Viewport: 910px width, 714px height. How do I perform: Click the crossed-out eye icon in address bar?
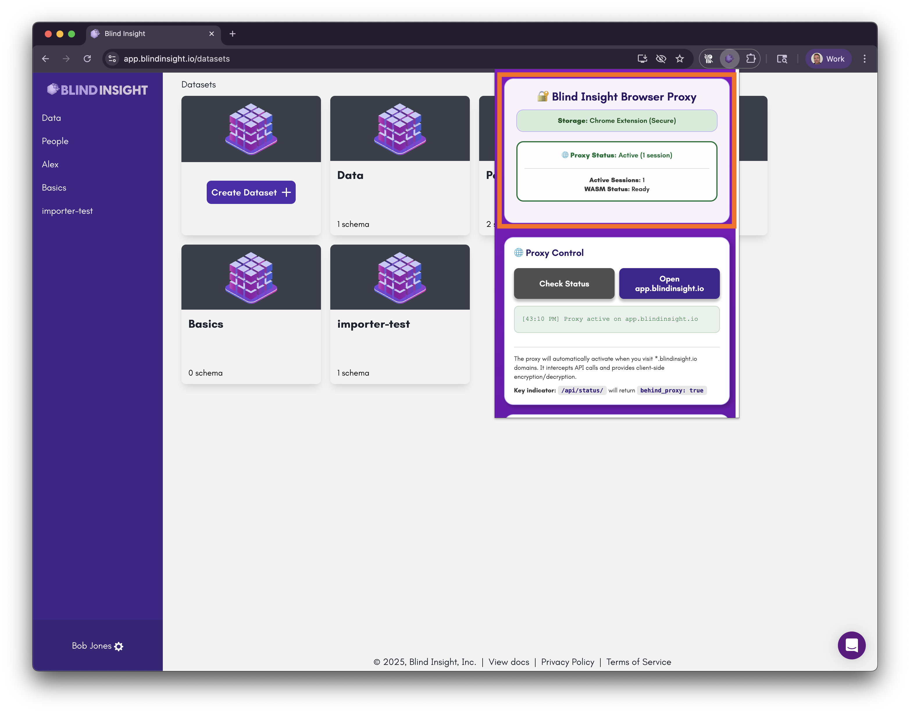point(661,59)
